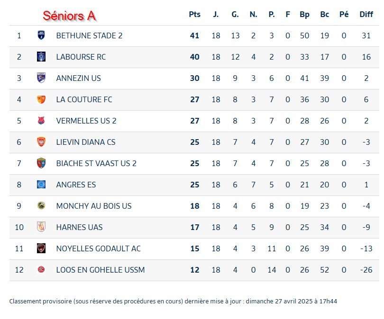Click the Biache St Vaast US 2 crest

coord(41,163)
